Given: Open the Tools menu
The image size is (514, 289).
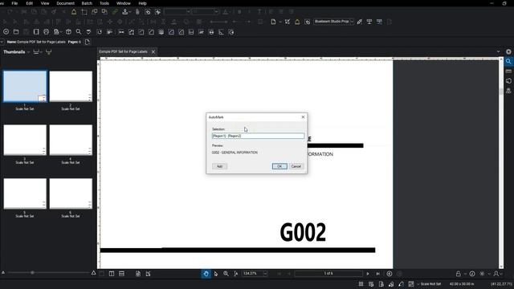Looking at the screenshot, I should pyautogui.click(x=104, y=3).
